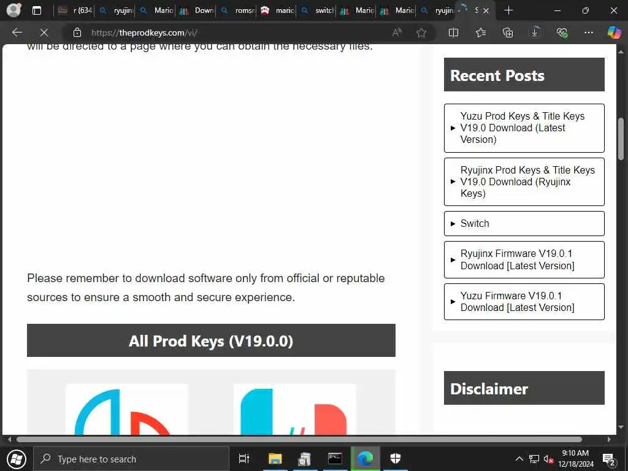
Task: Click the Microsoft Edge taskbar icon
Action: click(x=366, y=459)
